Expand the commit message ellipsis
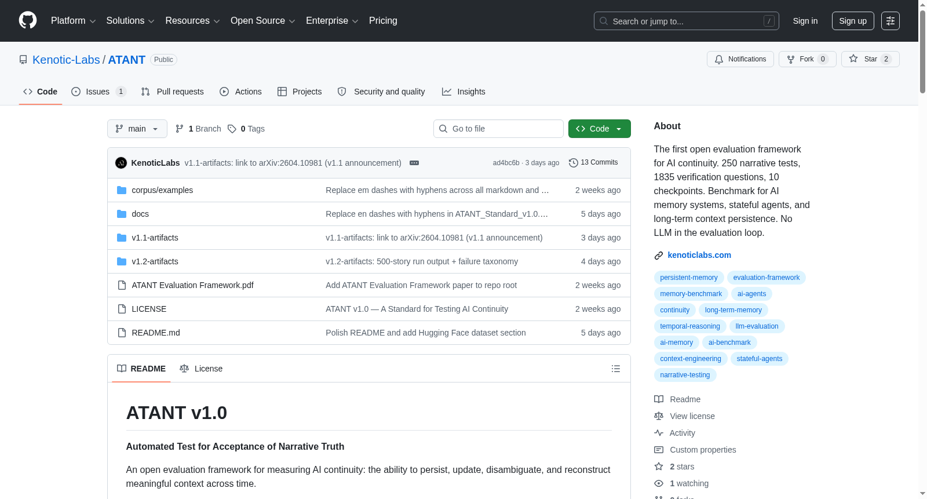Viewport: 927px width, 499px height. (414, 163)
